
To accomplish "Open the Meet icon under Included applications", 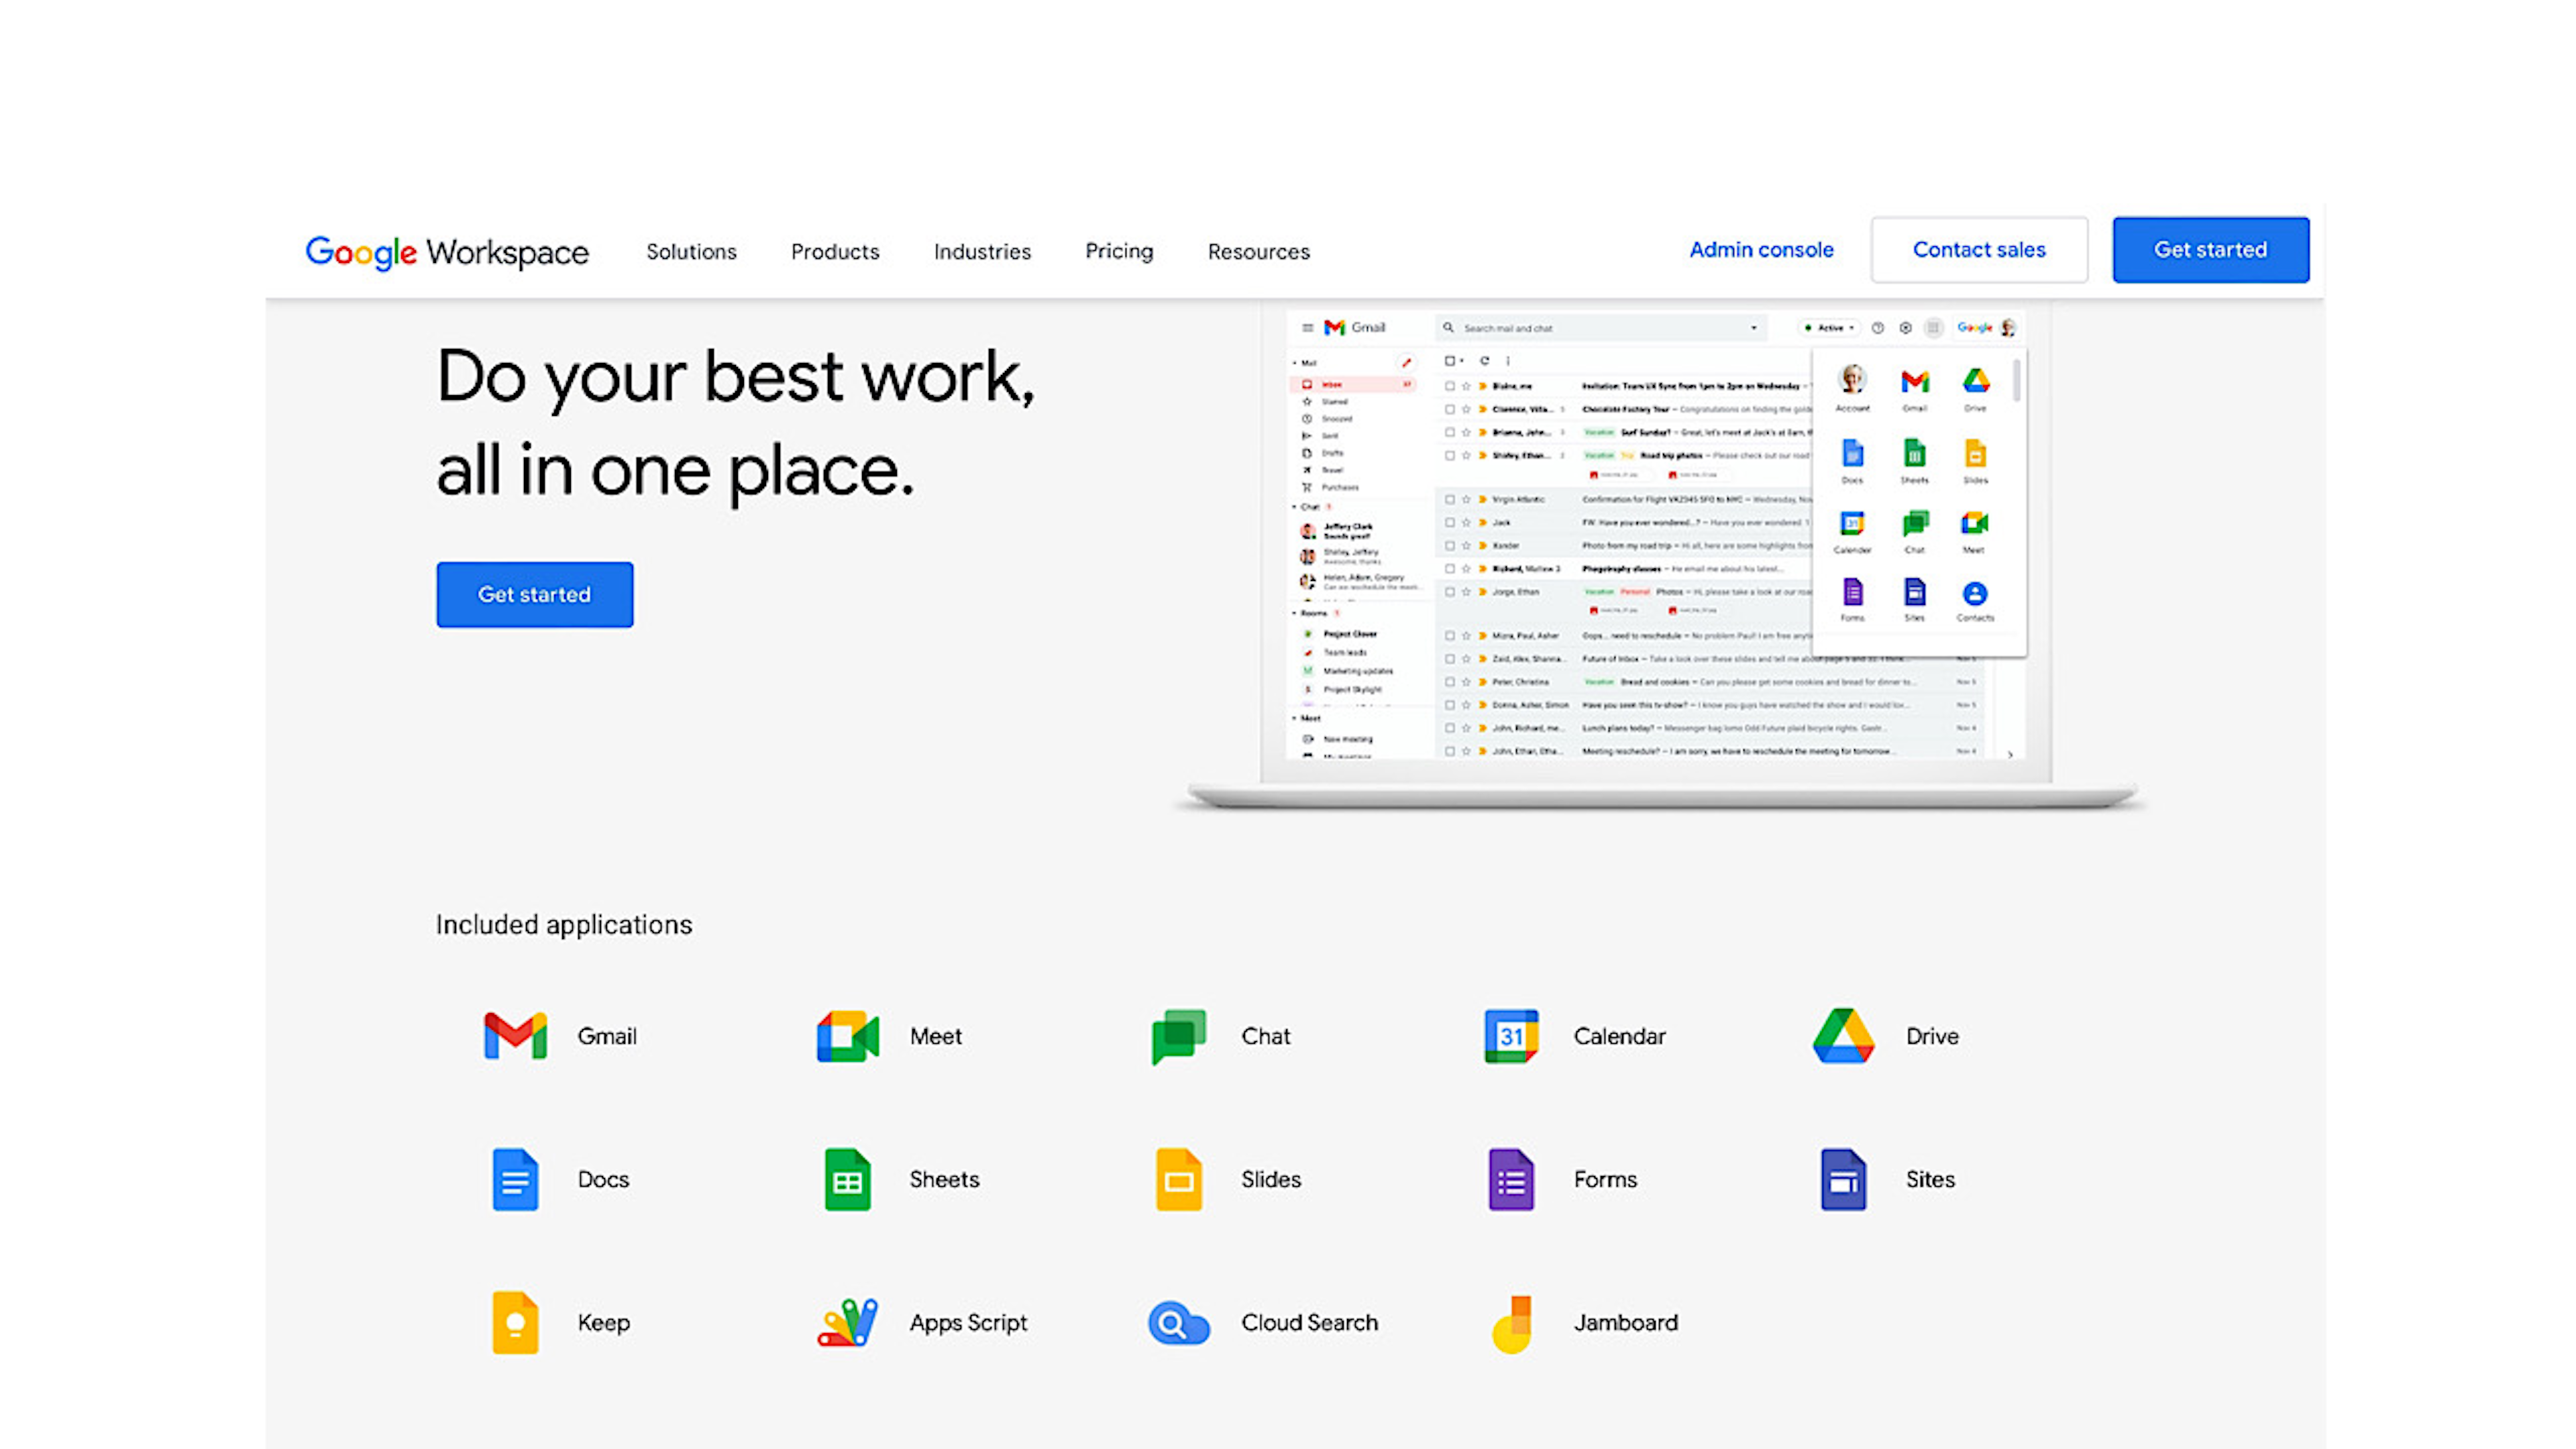I will tap(847, 1035).
